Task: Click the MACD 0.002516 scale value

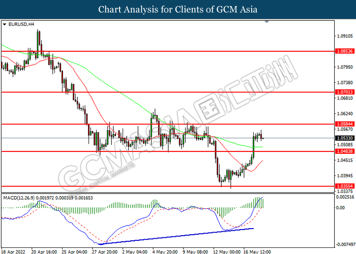Action: tap(345, 197)
